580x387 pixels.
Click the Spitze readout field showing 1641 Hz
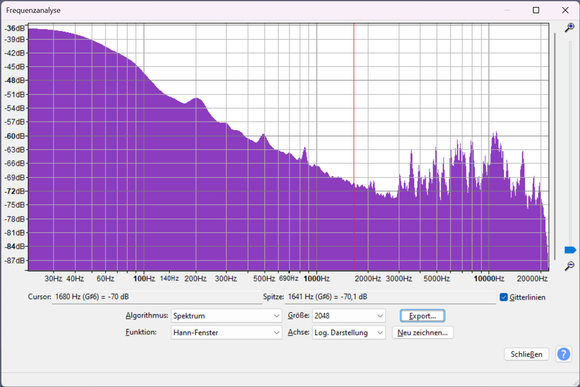tap(390, 297)
